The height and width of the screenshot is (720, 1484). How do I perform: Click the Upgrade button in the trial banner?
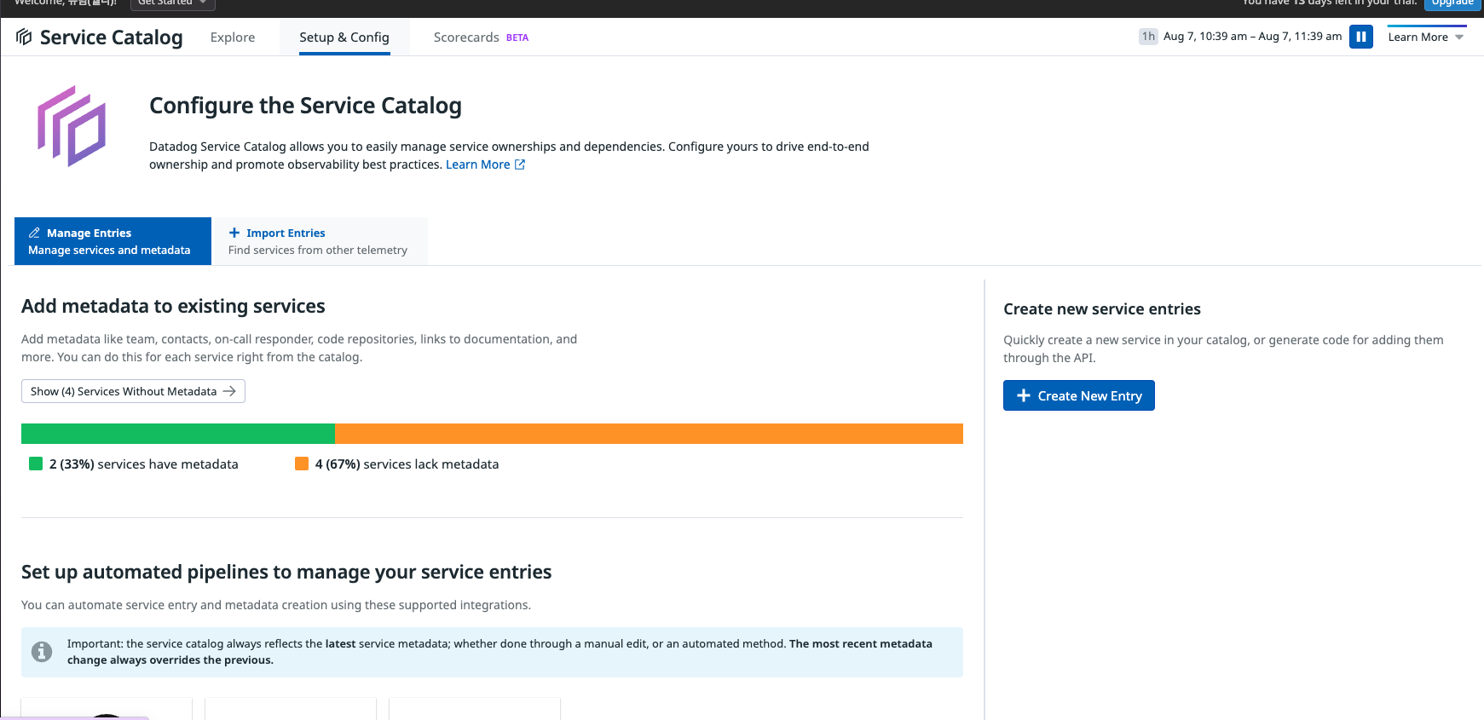[1452, 3]
